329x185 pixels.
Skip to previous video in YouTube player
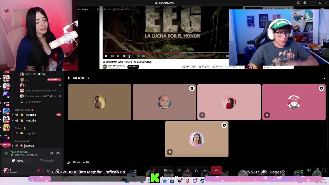pos(112,56)
